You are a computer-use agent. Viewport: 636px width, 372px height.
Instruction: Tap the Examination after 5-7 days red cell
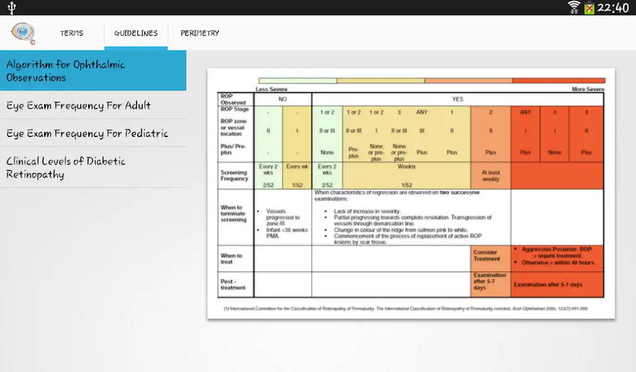point(557,285)
